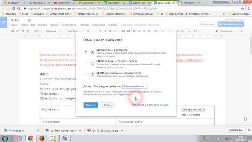Open the 'Правка' menu
Viewport: 252px width, 142px height.
click(x=24, y=25)
